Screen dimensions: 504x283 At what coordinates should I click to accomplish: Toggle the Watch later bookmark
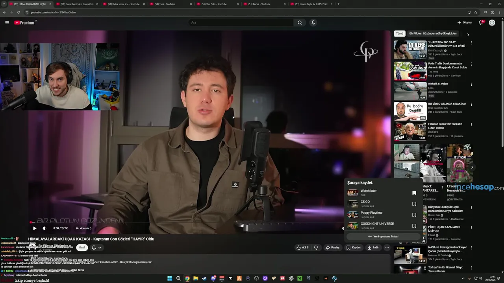point(414,193)
